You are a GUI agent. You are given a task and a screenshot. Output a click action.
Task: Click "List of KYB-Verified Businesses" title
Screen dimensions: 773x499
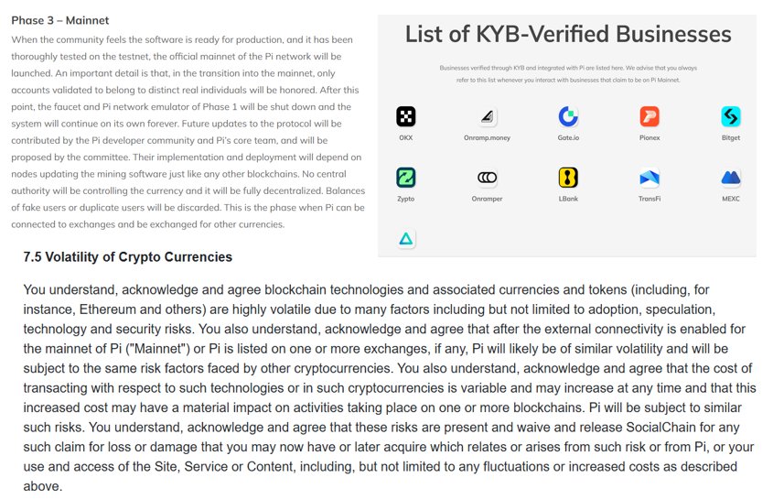(x=567, y=35)
